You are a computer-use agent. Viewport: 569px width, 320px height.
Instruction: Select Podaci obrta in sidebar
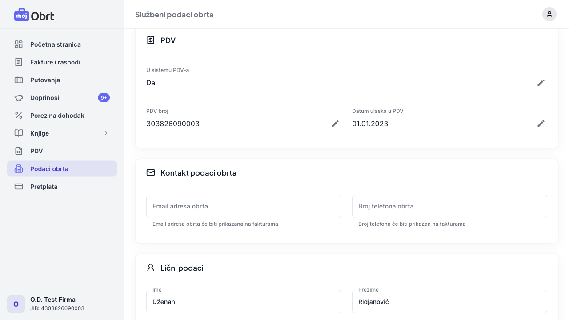(x=49, y=169)
